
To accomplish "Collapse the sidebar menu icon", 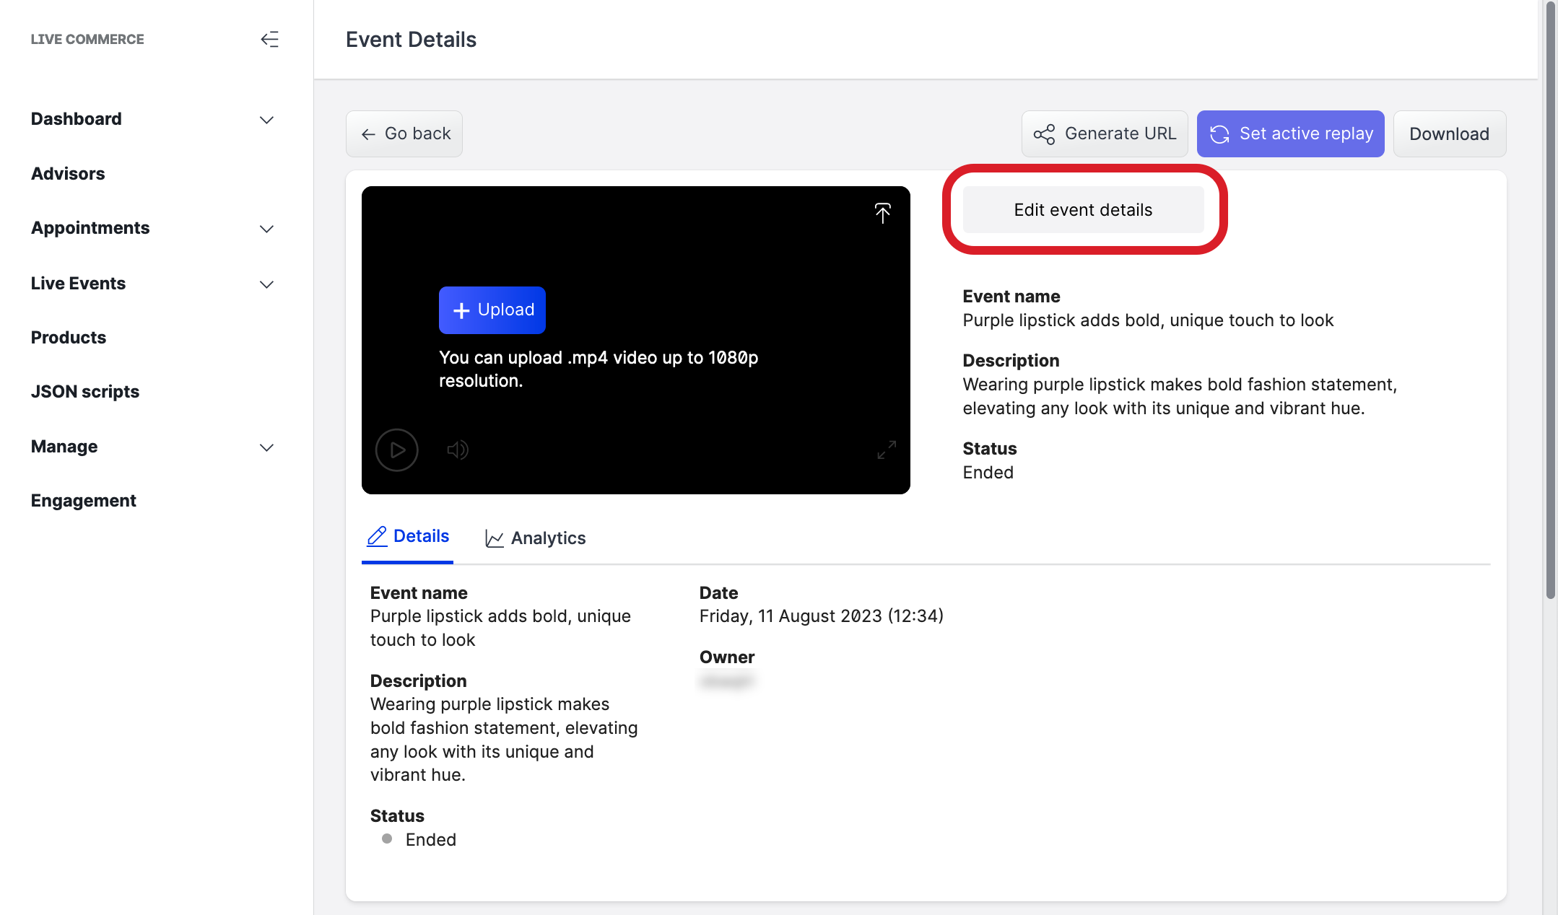I will coord(269,39).
